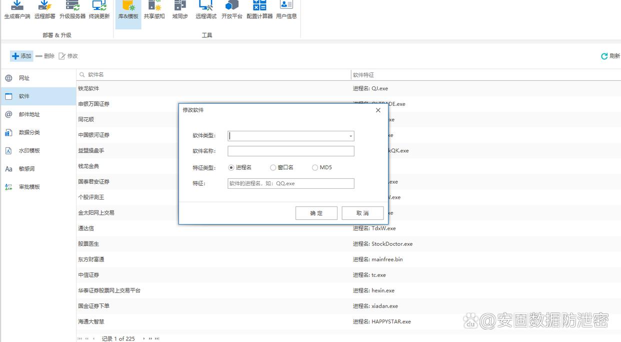Switch to the 网址 sidebar category
621x342 pixels.
click(x=24, y=78)
